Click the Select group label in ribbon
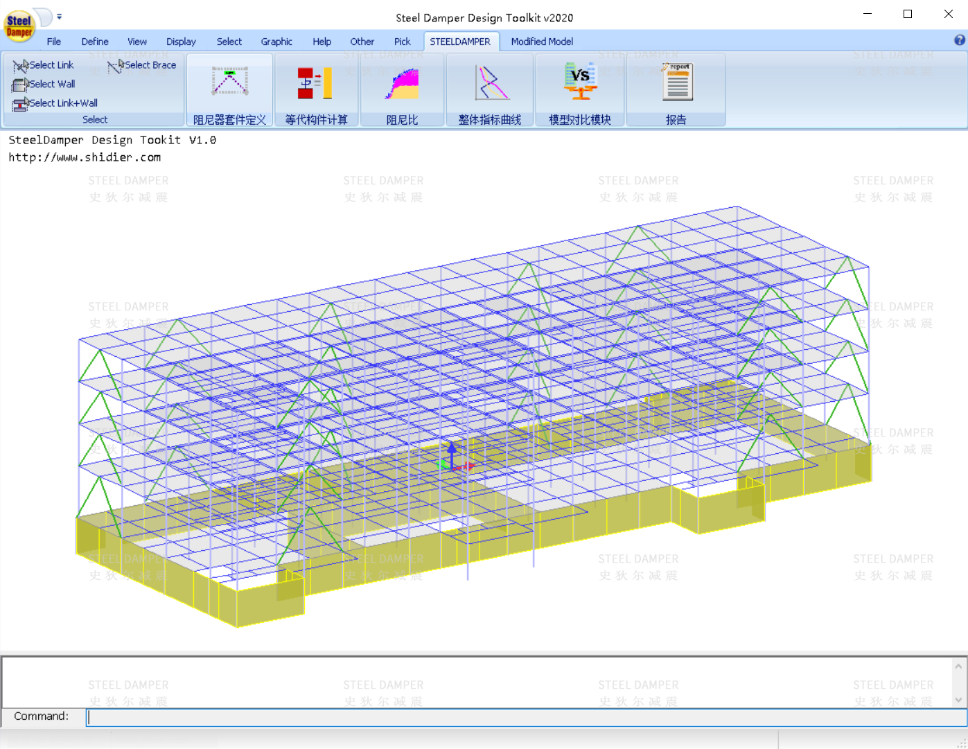The width and height of the screenshot is (968, 749). [95, 120]
